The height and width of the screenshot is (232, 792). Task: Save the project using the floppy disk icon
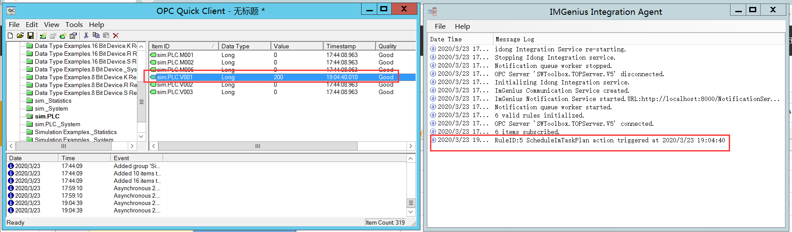(x=31, y=36)
